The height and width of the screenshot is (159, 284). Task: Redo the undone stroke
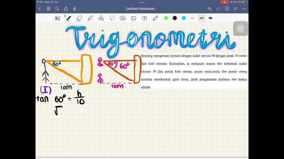pos(218,9)
